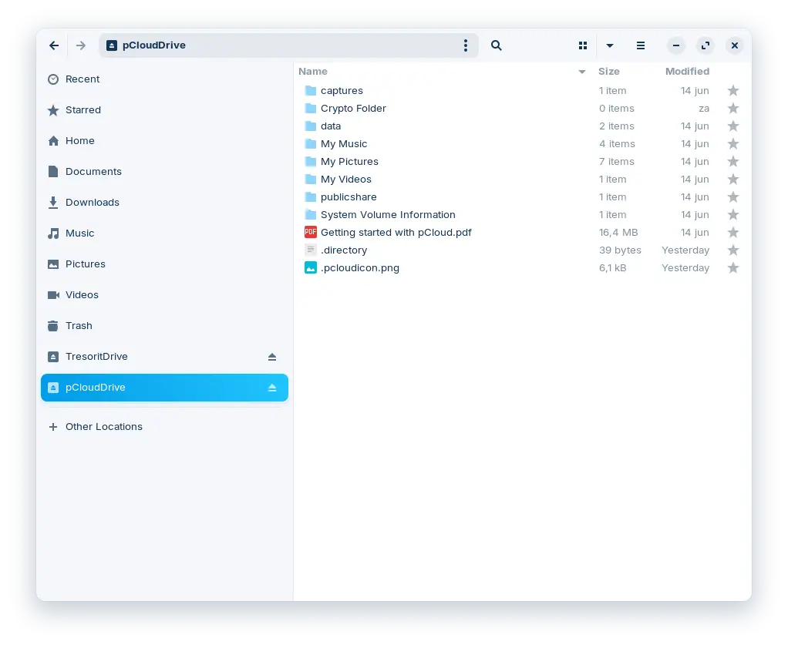The width and height of the screenshot is (788, 645).
Task: Switch to grid view
Action: (x=583, y=45)
